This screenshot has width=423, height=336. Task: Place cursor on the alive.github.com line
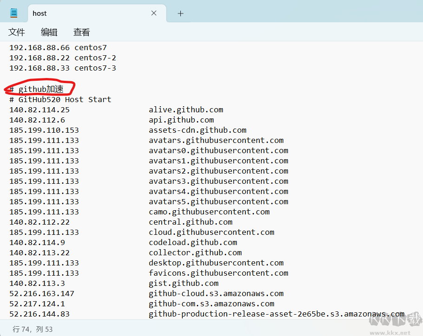[x=186, y=109]
